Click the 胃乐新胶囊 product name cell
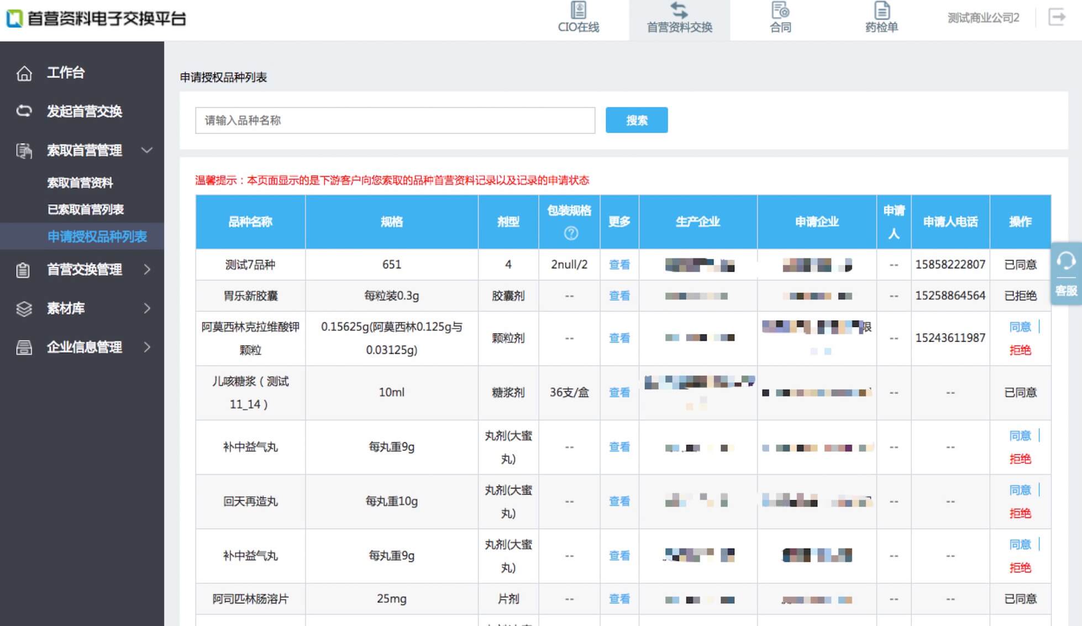Screen dimensions: 1082x626 250,296
